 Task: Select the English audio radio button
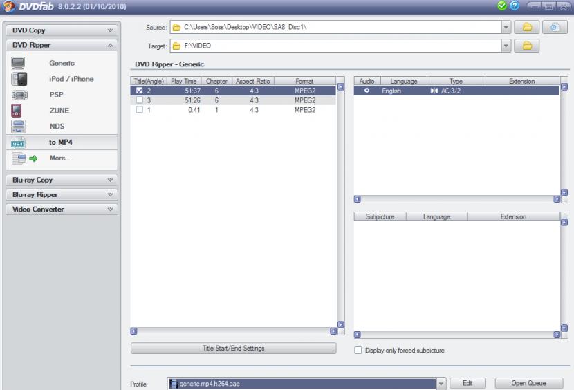pyautogui.click(x=367, y=91)
